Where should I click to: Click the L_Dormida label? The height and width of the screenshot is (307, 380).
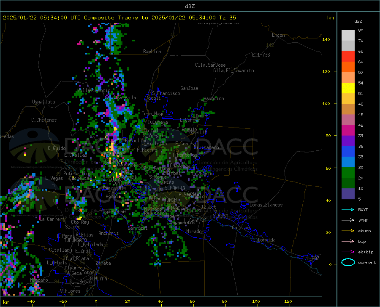(x=264, y=240)
